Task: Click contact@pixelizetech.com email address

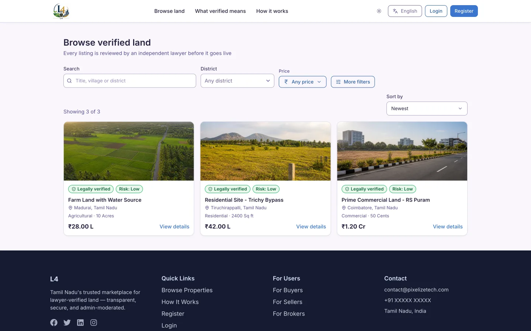Action: (x=416, y=290)
